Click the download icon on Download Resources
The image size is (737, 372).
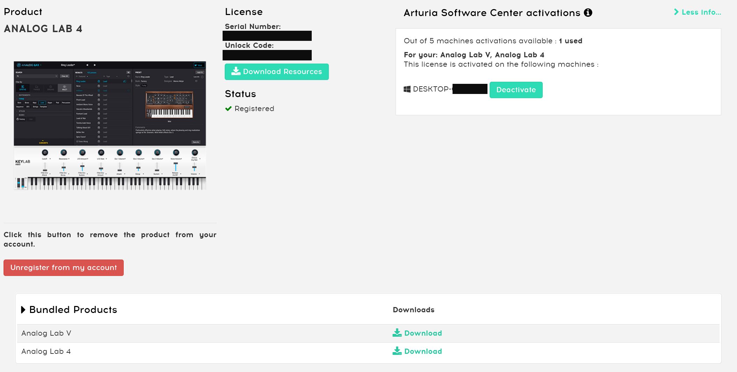(236, 71)
